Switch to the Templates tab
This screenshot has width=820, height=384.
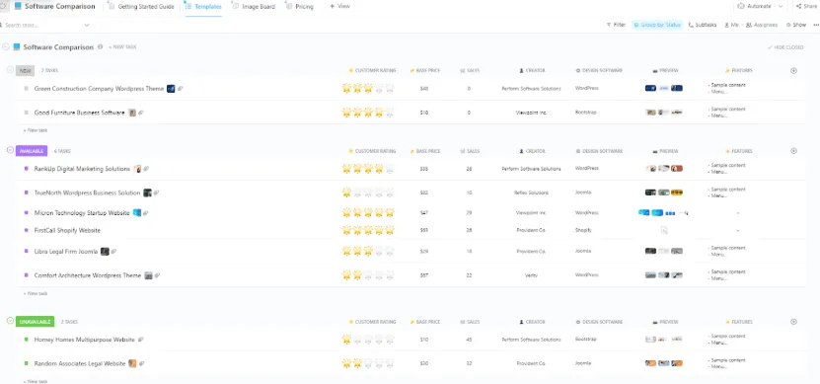pyautogui.click(x=203, y=7)
